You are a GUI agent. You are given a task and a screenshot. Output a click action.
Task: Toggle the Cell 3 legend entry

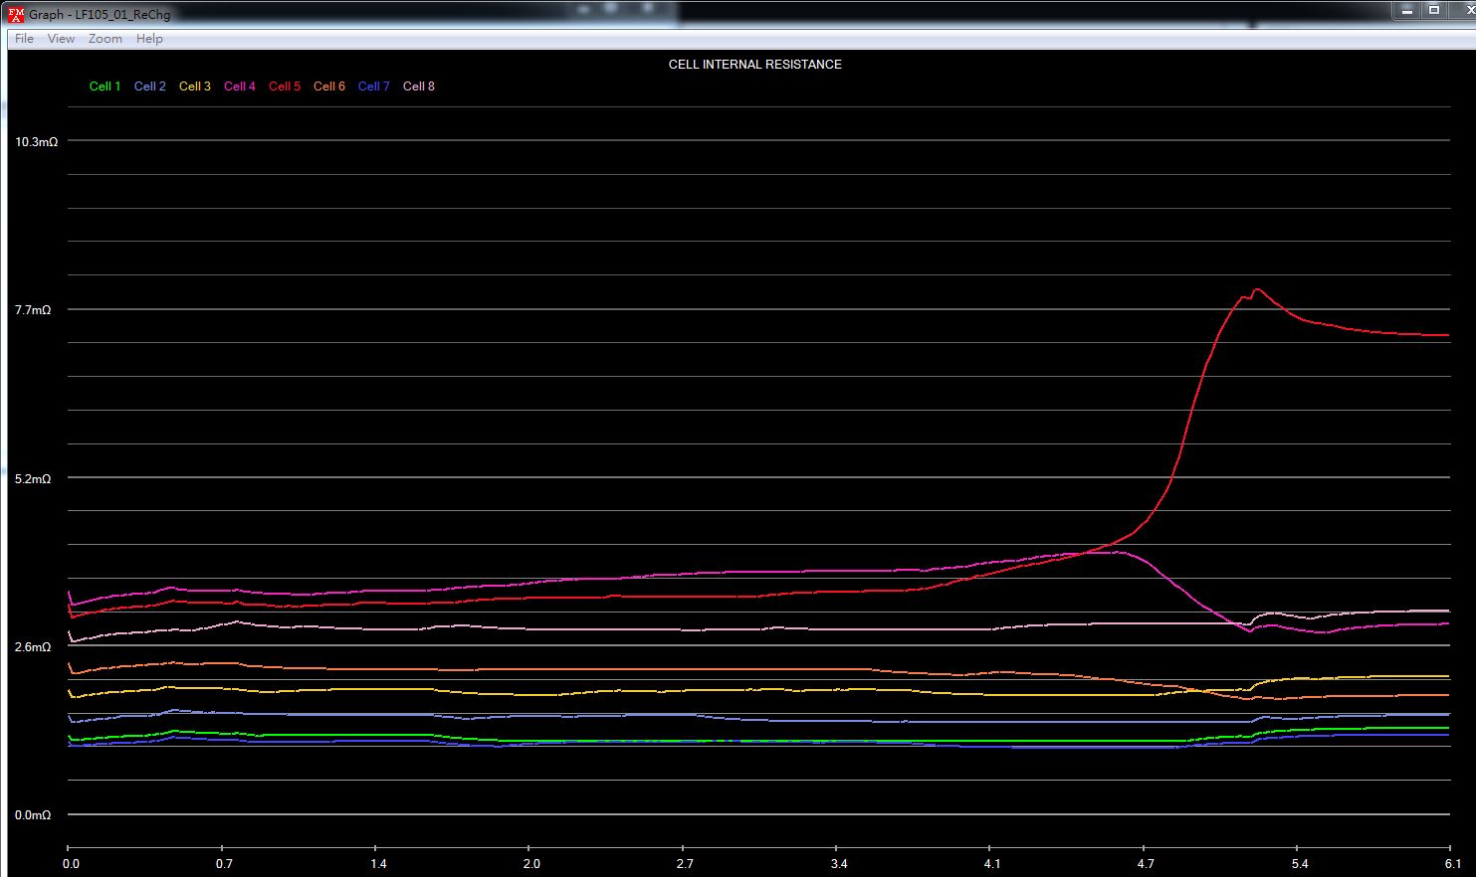click(x=194, y=87)
